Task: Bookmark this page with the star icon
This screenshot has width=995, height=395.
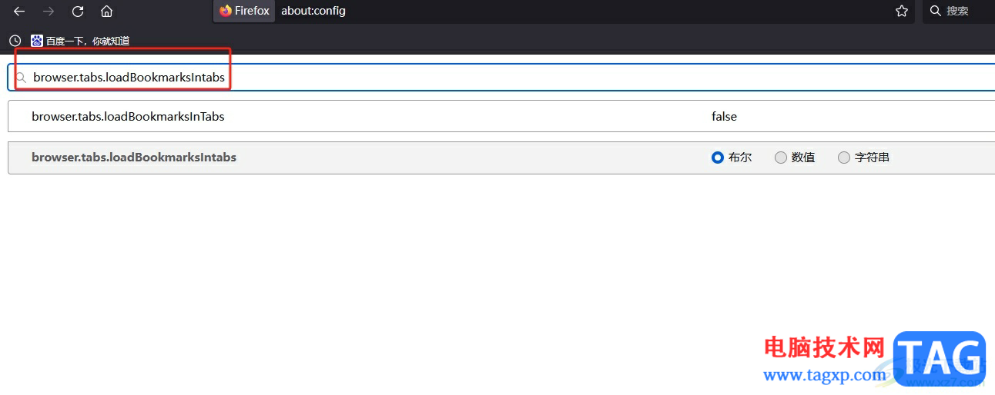Action: pyautogui.click(x=902, y=12)
